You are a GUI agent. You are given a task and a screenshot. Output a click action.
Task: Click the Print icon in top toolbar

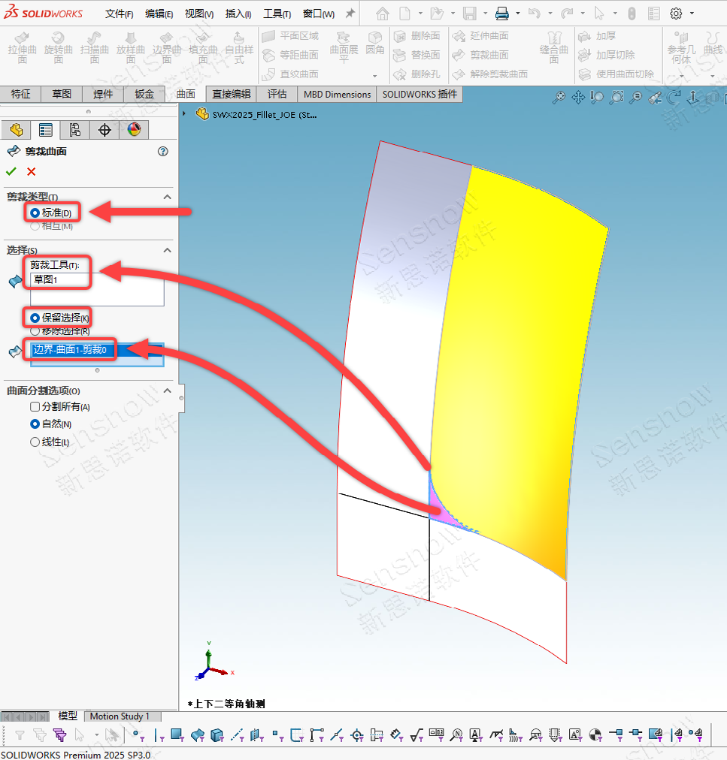[502, 14]
